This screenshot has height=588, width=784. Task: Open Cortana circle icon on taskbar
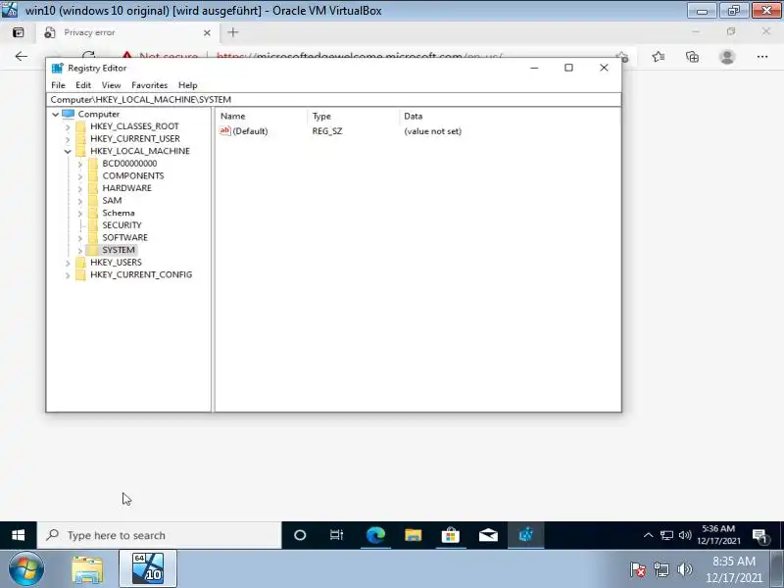(300, 535)
